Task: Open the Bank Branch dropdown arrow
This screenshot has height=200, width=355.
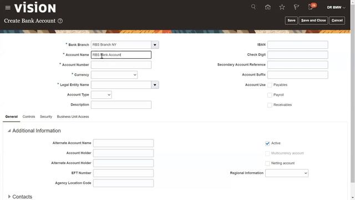Action: coord(155,45)
